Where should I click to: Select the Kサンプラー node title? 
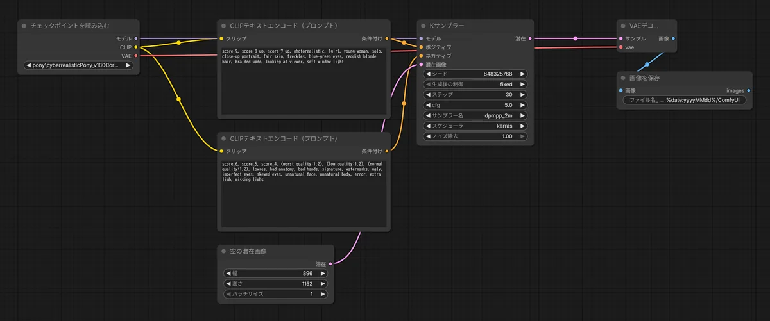tap(446, 26)
